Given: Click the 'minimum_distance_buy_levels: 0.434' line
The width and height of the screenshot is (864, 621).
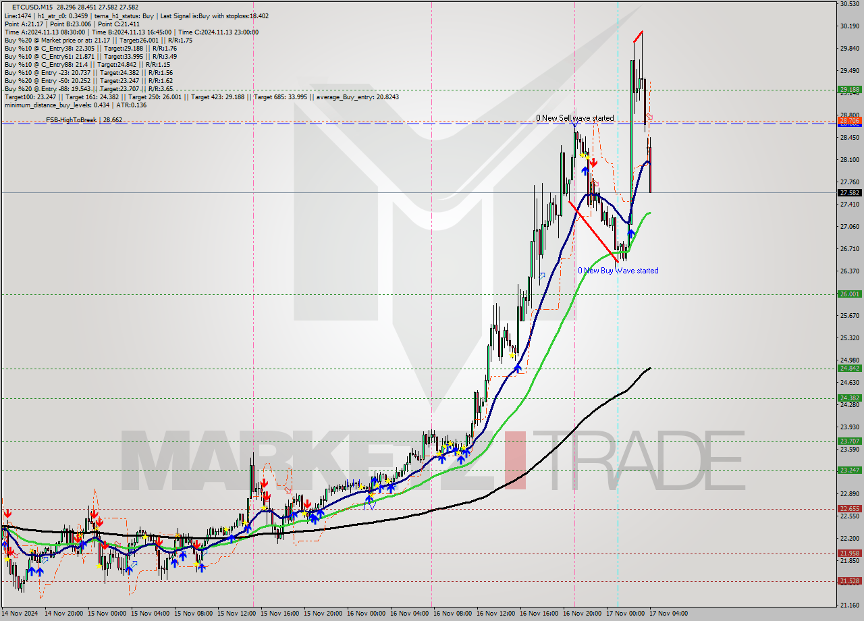Looking at the screenshot, I should point(76,105).
